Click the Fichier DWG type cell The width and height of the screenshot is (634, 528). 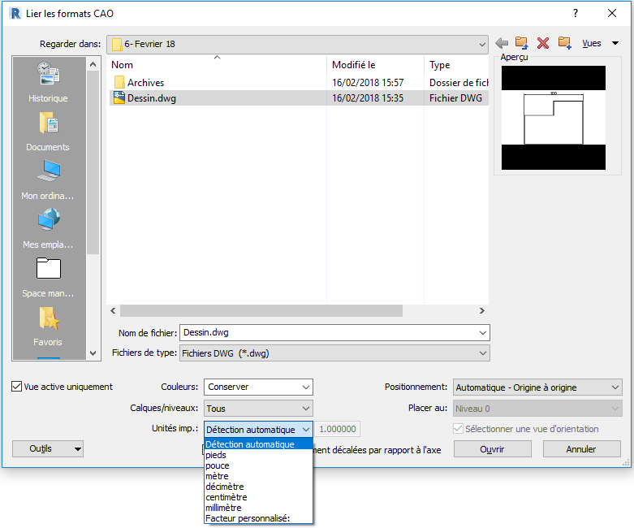(455, 98)
